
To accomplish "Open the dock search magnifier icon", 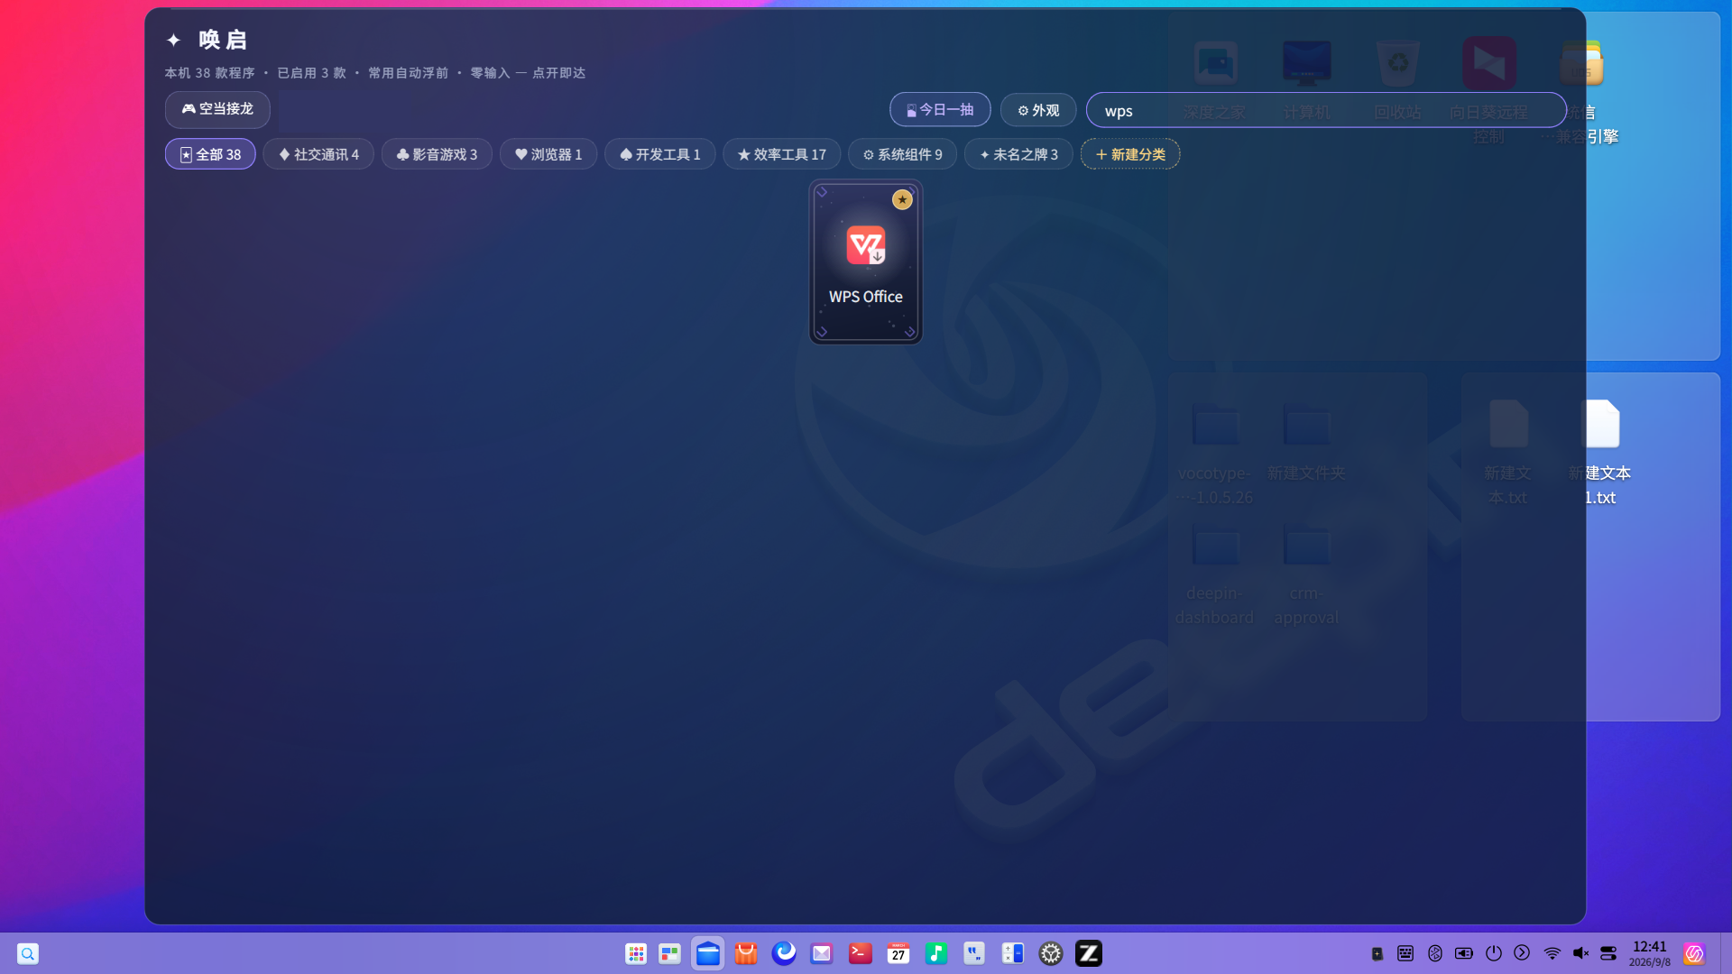I will (28, 953).
